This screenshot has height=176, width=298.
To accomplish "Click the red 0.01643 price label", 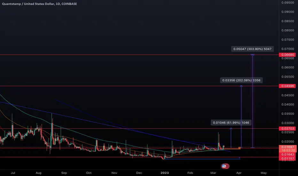I will tap(287, 155).
